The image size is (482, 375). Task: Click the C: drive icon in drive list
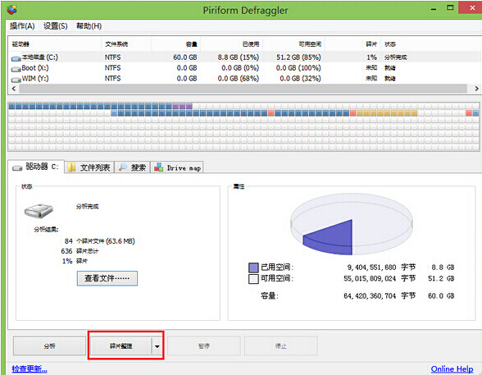pos(16,57)
